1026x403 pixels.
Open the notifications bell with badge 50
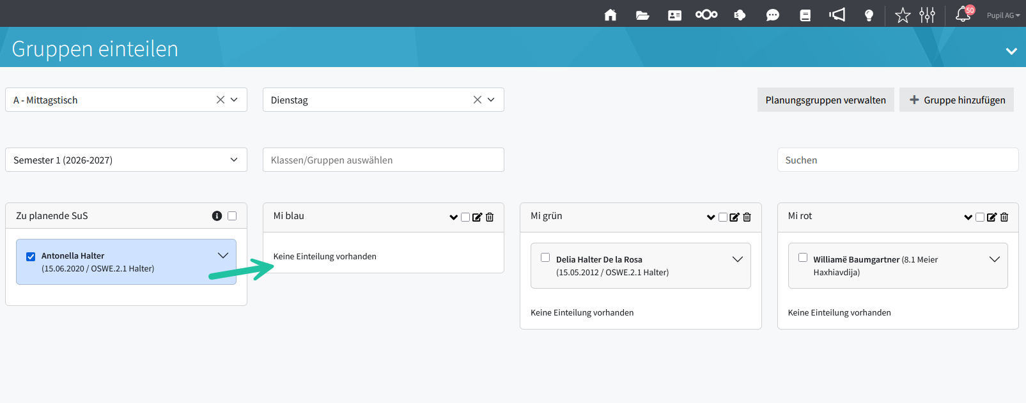(964, 14)
